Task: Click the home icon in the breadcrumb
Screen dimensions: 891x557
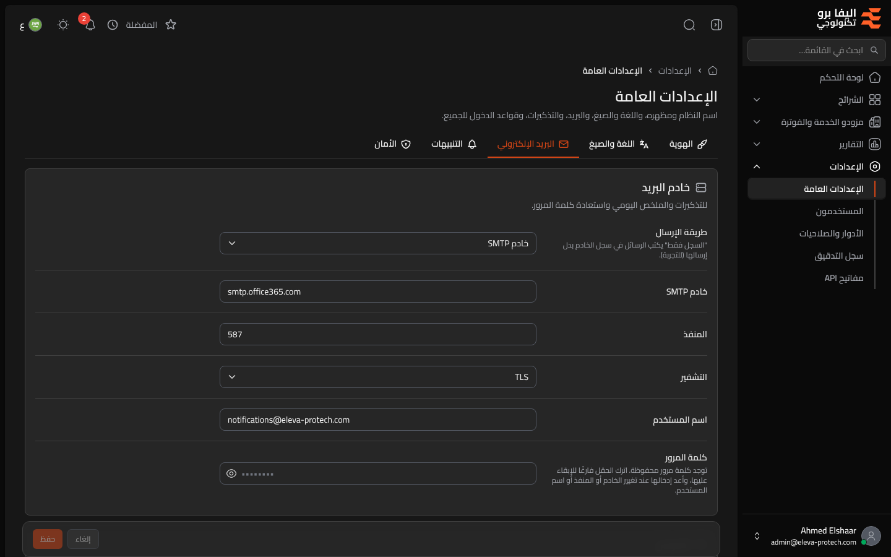Action: click(x=713, y=71)
